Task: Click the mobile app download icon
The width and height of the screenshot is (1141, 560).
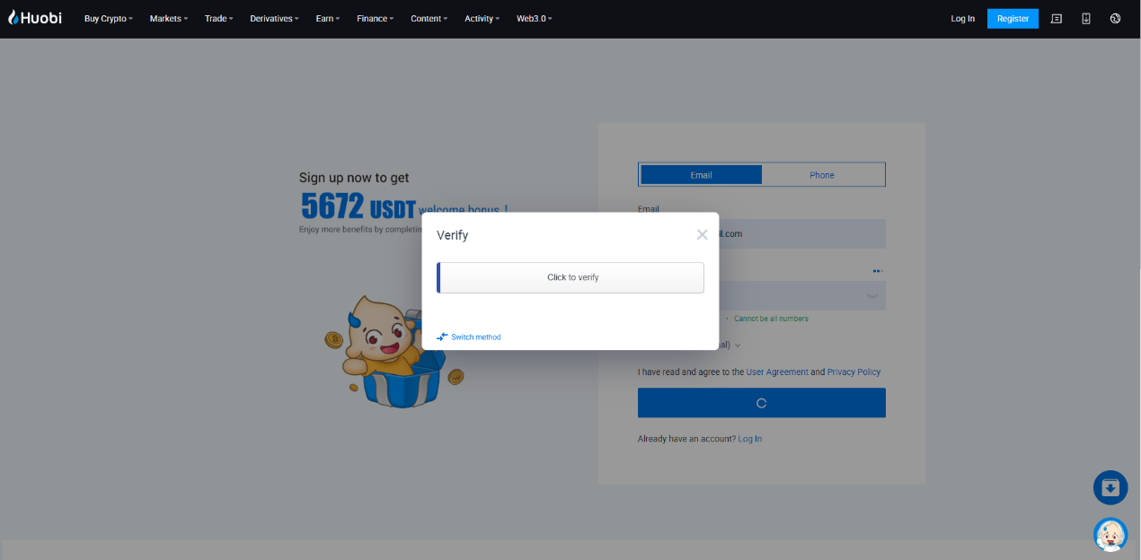Action: coord(1085,18)
